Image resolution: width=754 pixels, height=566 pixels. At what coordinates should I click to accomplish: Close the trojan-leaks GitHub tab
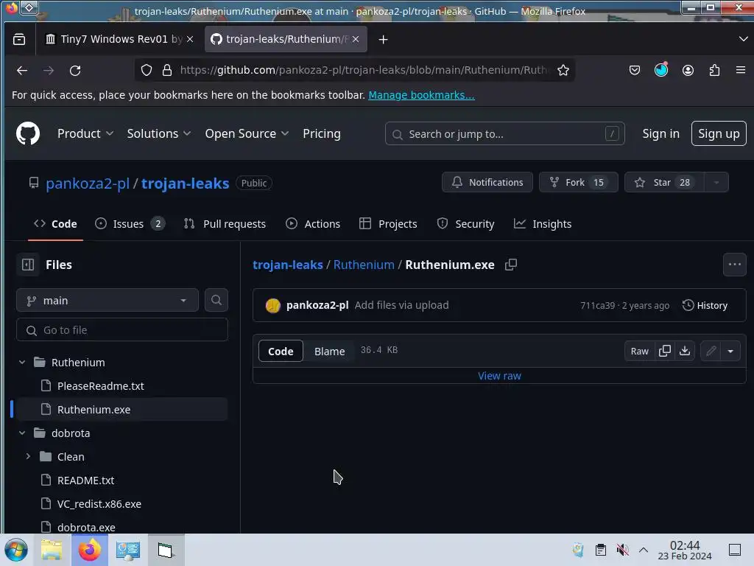pos(356,39)
